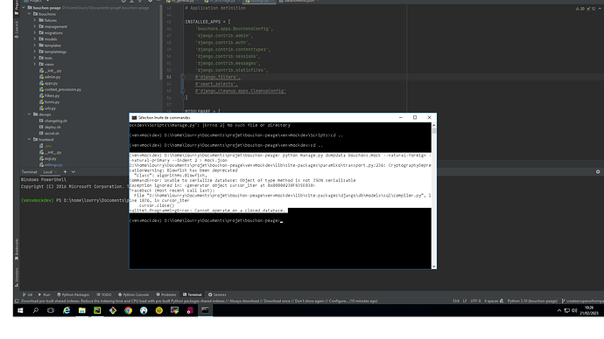Screen dimensions: 604x339
Task: Click the terminal settings gear icon
Action: pos(598,172)
